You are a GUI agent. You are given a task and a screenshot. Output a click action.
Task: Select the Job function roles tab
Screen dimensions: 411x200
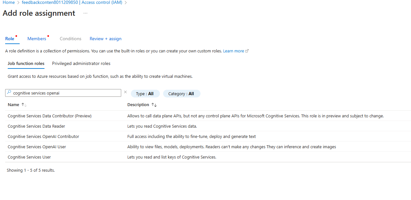click(26, 63)
